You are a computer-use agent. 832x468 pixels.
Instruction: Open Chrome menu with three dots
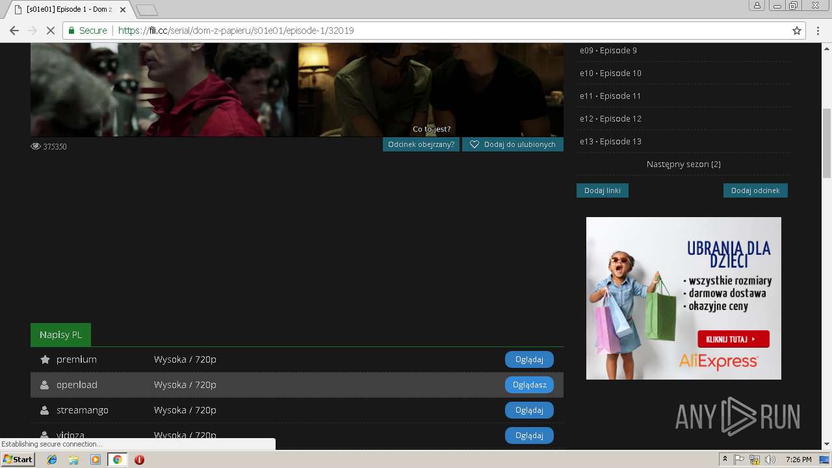(x=818, y=31)
